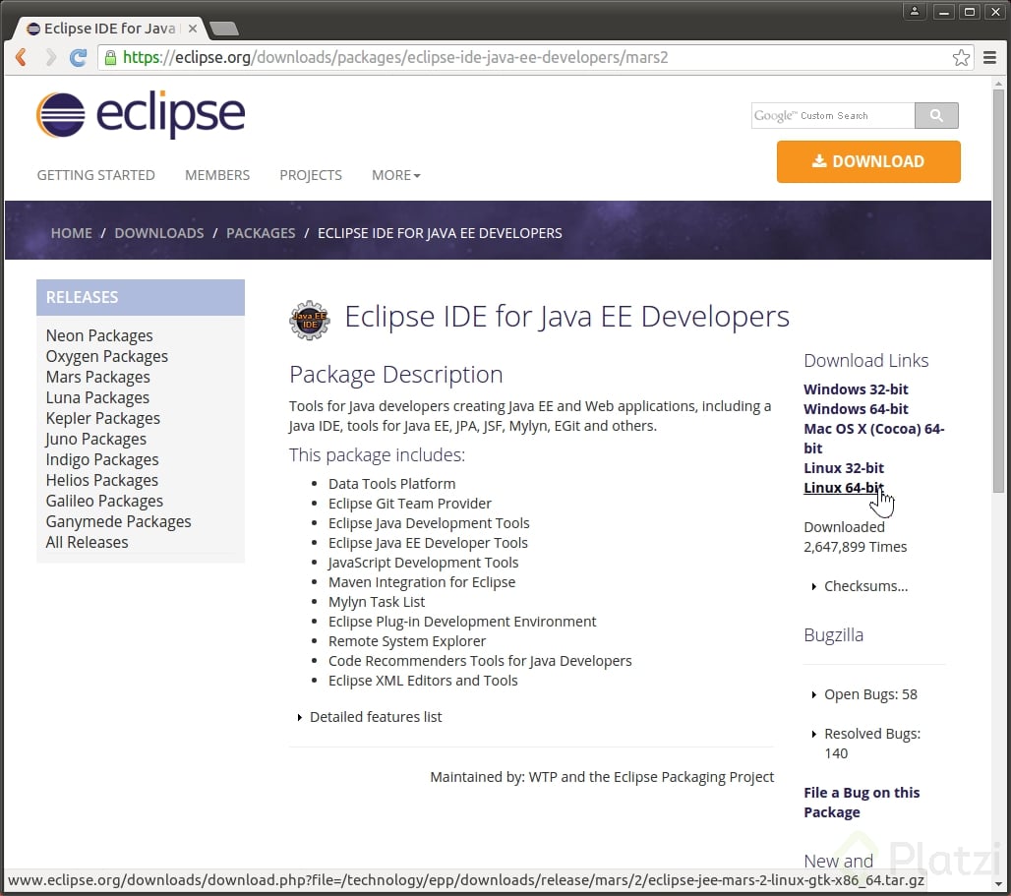The image size is (1011, 896).
Task: Bookmark this page with the star icon
Action: coord(961,57)
